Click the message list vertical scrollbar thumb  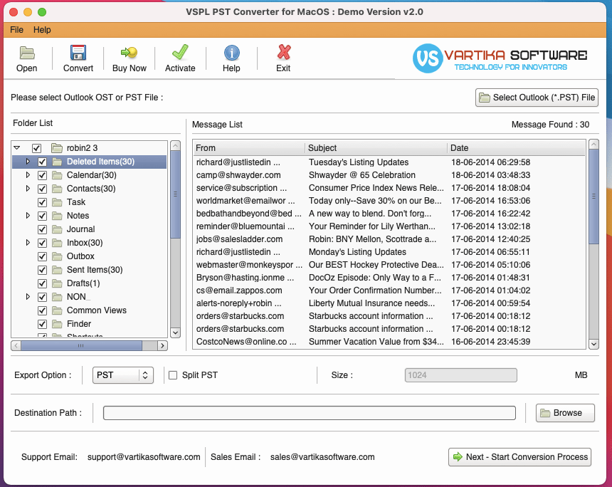(593, 197)
